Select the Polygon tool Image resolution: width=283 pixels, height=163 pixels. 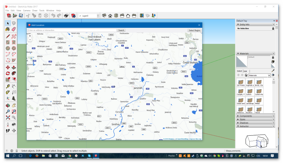click(x=14, y=48)
